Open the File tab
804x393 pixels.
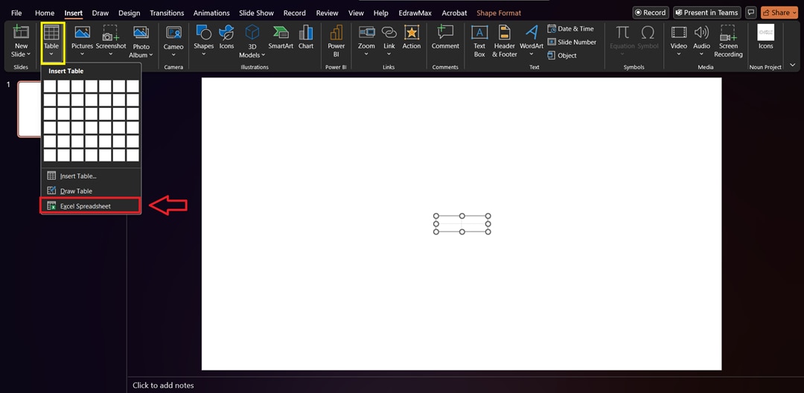pyautogui.click(x=16, y=13)
